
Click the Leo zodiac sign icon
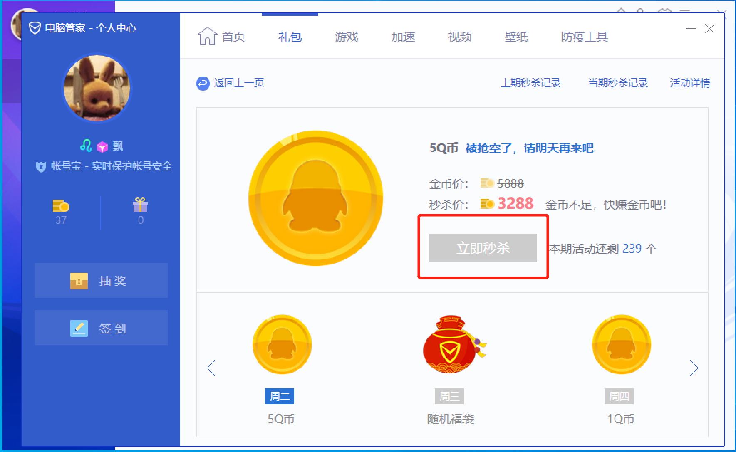(x=86, y=146)
